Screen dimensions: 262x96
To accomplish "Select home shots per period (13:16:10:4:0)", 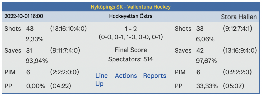I will point(69,29).
